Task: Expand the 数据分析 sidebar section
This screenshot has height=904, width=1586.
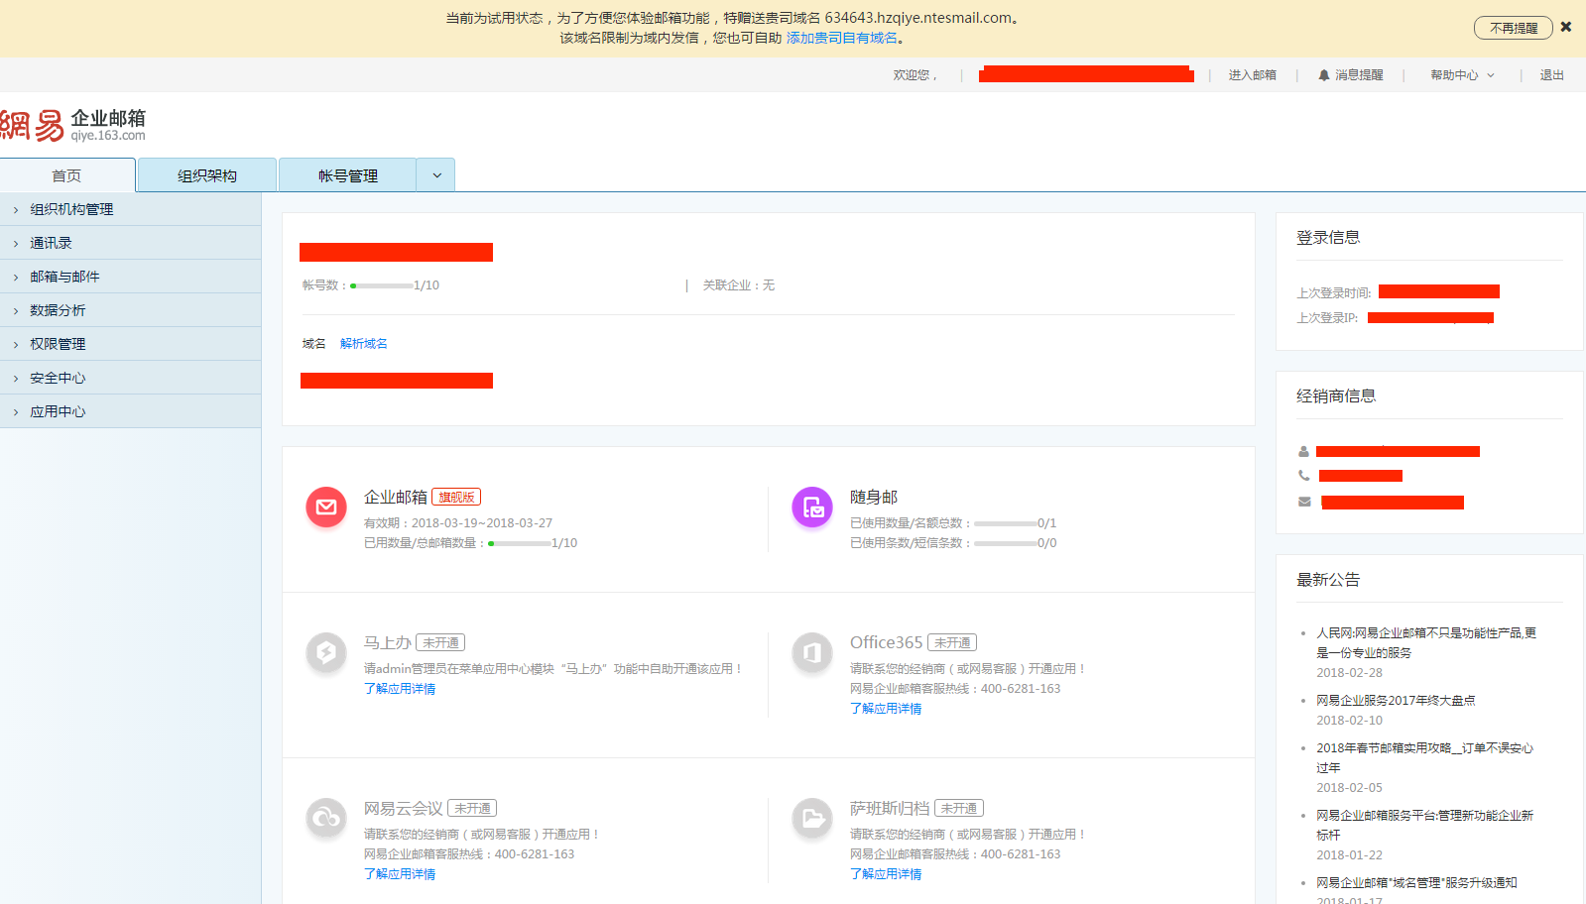Action: [130, 310]
